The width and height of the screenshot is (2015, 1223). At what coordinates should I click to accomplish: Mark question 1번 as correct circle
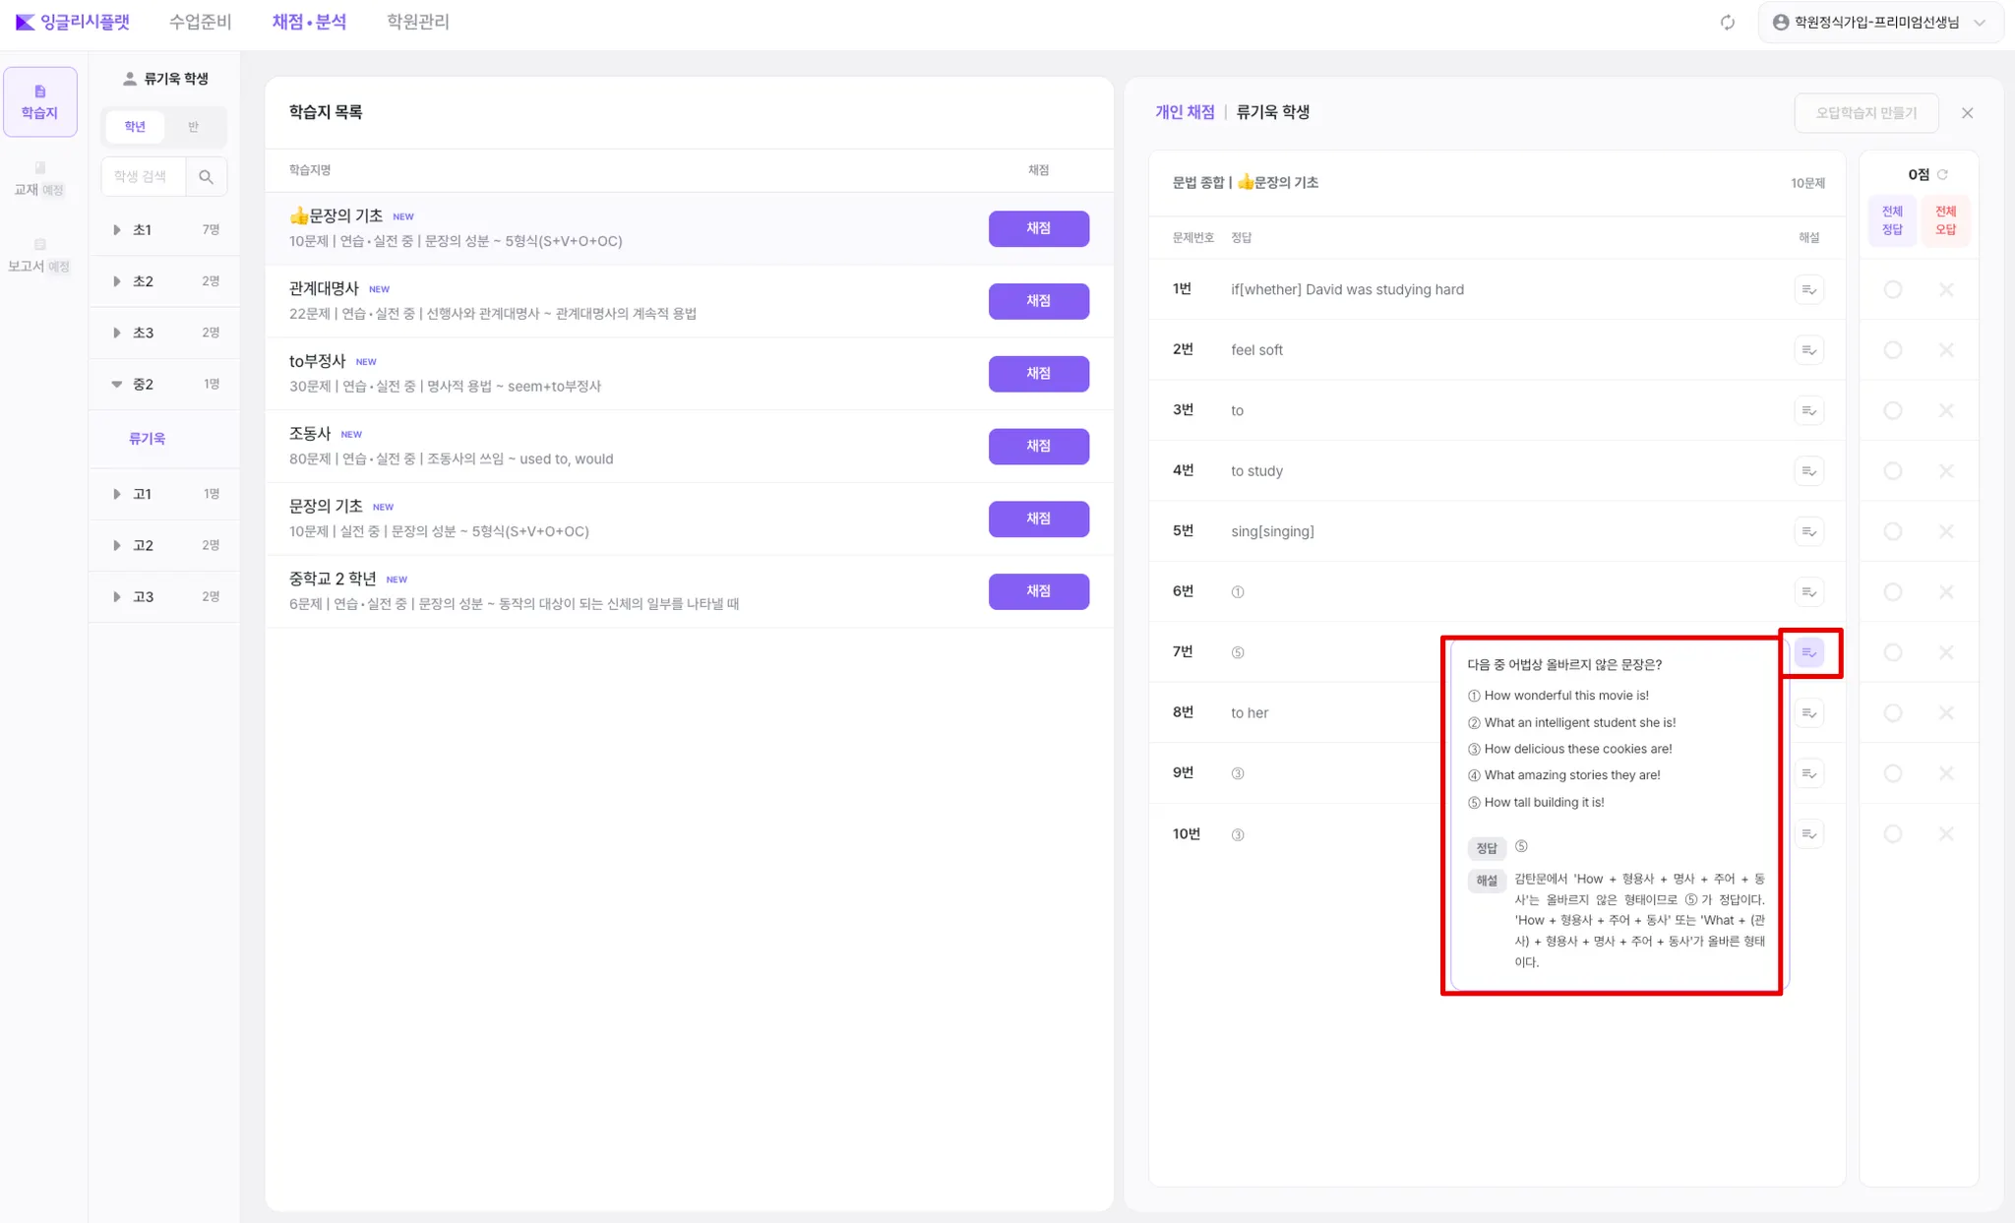pos(1893,289)
